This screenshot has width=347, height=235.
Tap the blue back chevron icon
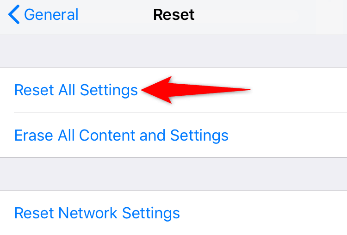pyautogui.click(x=14, y=14)
